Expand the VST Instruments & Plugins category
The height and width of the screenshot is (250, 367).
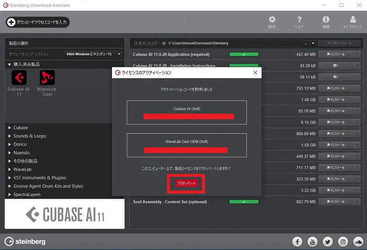point(39,178)
